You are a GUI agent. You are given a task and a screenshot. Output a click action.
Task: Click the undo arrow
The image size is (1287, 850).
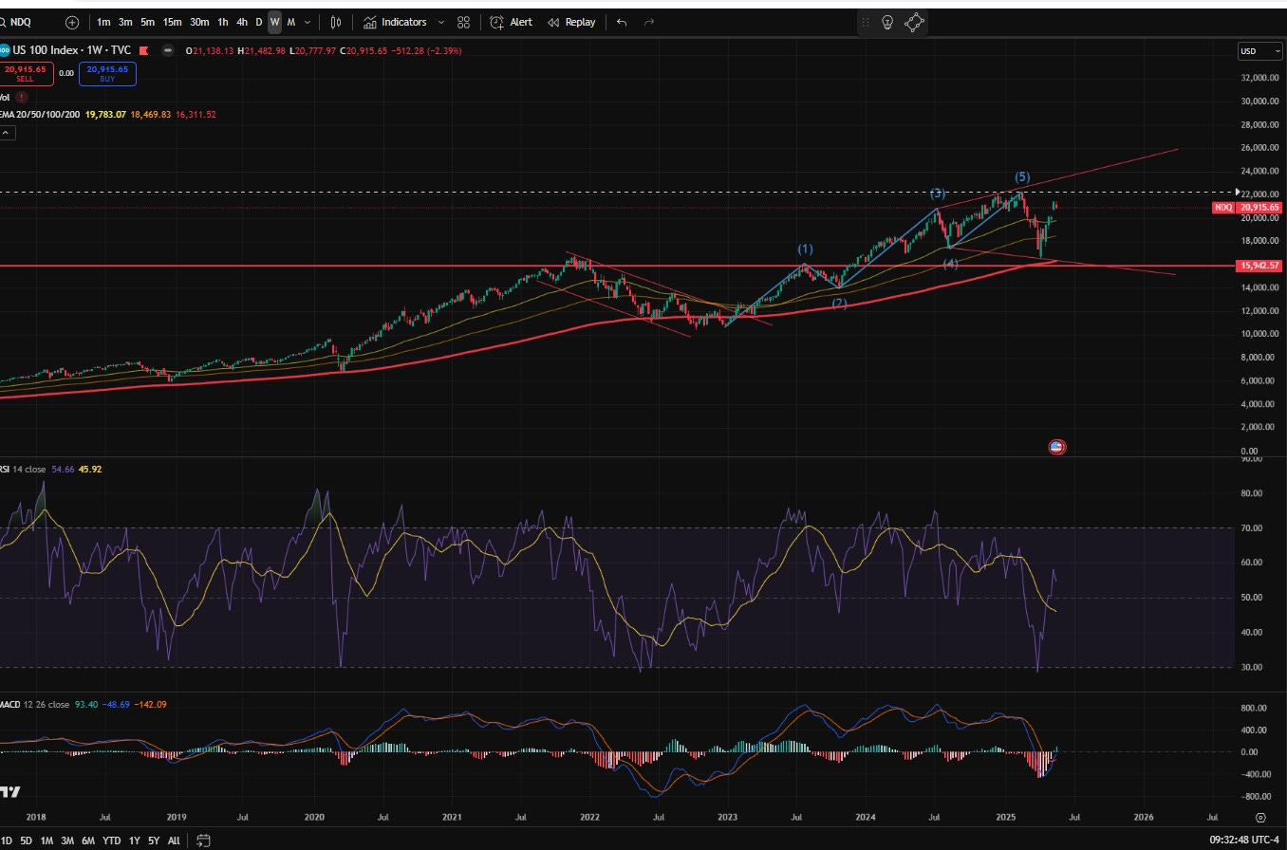coord(622,22)
